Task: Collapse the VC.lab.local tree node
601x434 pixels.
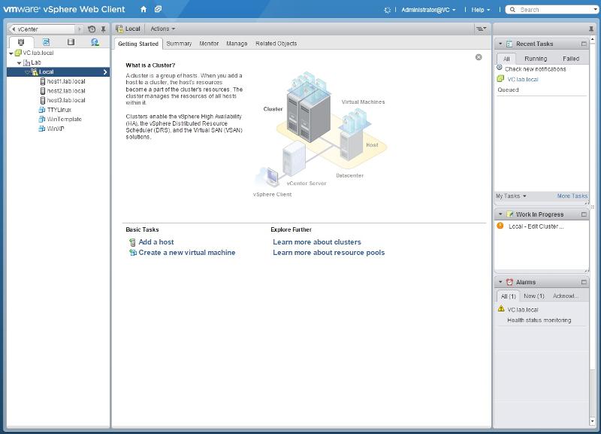Action: coord(11,53)
